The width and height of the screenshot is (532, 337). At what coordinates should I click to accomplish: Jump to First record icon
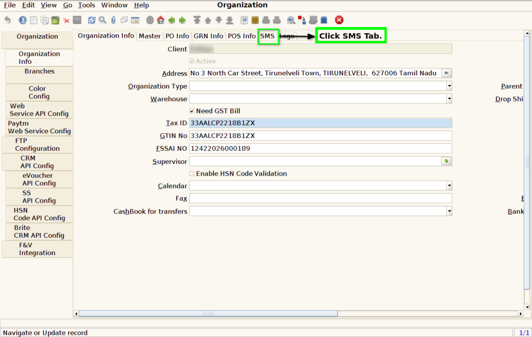[197, 20]
